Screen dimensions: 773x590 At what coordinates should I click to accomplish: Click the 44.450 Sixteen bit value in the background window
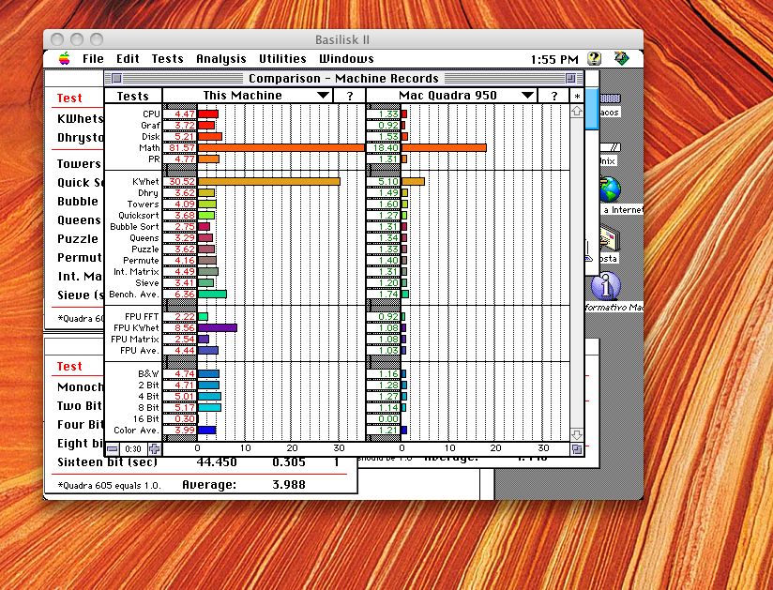coord(217,462)
